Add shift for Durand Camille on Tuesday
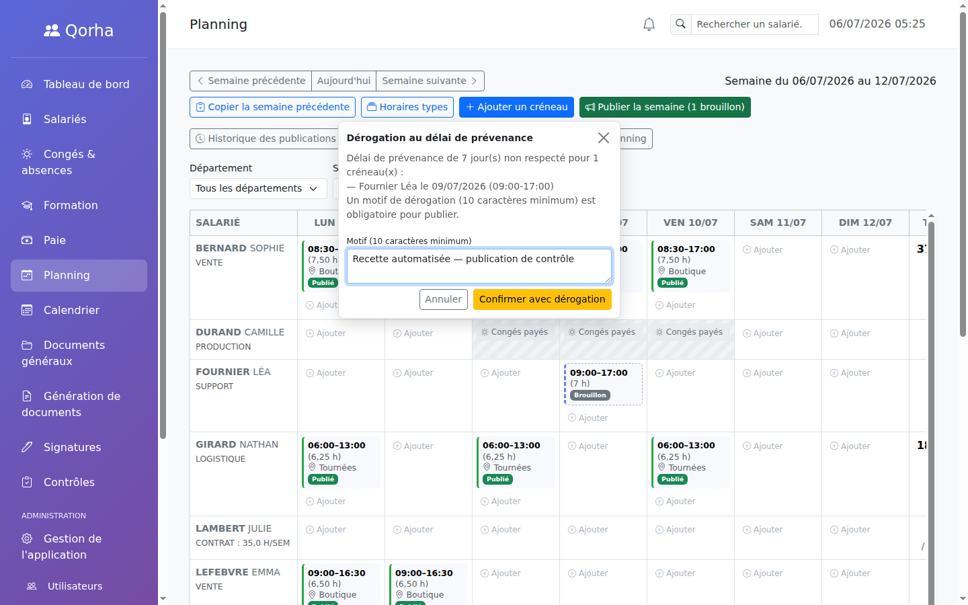Screen dimensions: 968x605 tap(413, 333)
